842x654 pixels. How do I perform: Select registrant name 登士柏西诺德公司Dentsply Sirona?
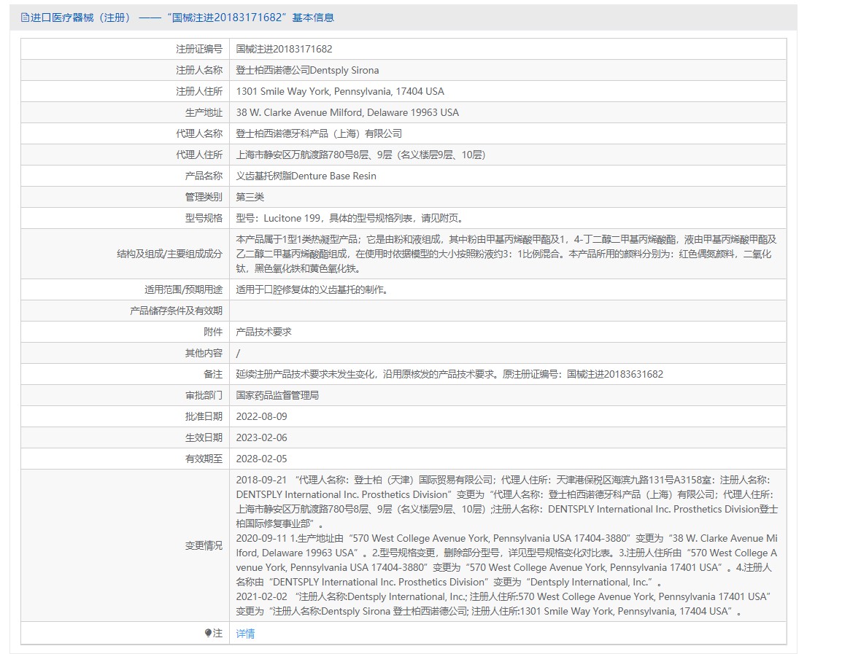[x=307, y=70]
